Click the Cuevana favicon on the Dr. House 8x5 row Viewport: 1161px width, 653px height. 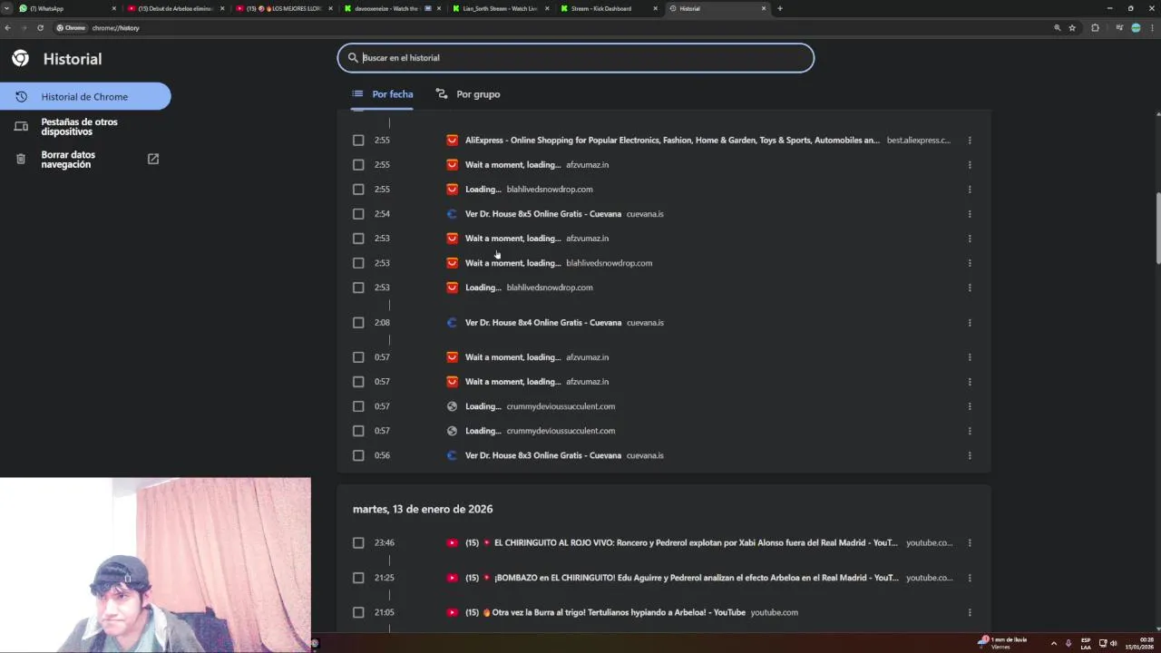[x=452, y=214]
